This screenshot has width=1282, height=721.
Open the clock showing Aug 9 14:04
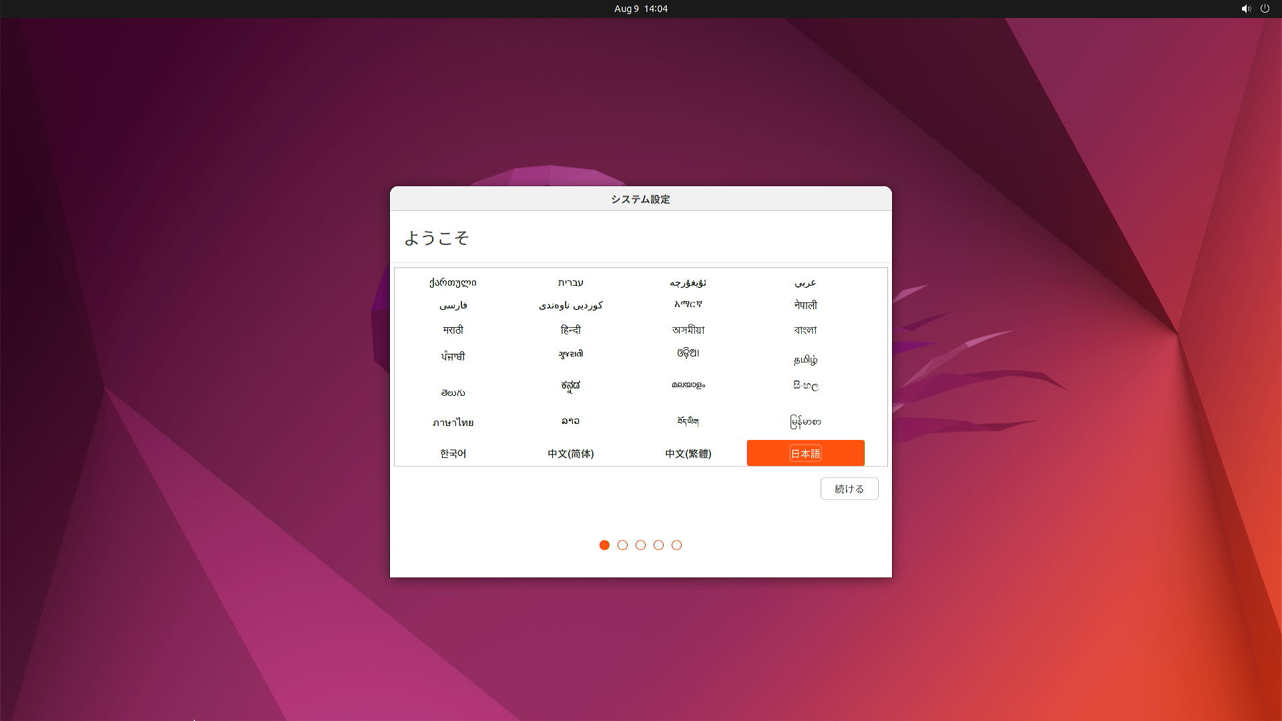coord(640,9)
